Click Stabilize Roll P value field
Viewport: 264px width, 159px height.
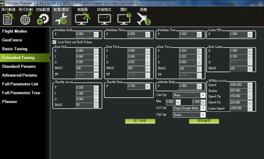85,34
